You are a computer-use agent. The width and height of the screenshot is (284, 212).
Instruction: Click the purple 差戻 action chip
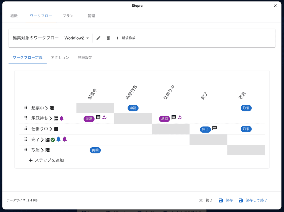(x=89, y=119)
